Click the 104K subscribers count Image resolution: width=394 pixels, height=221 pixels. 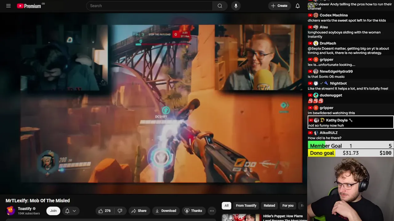tap(29, 213)
